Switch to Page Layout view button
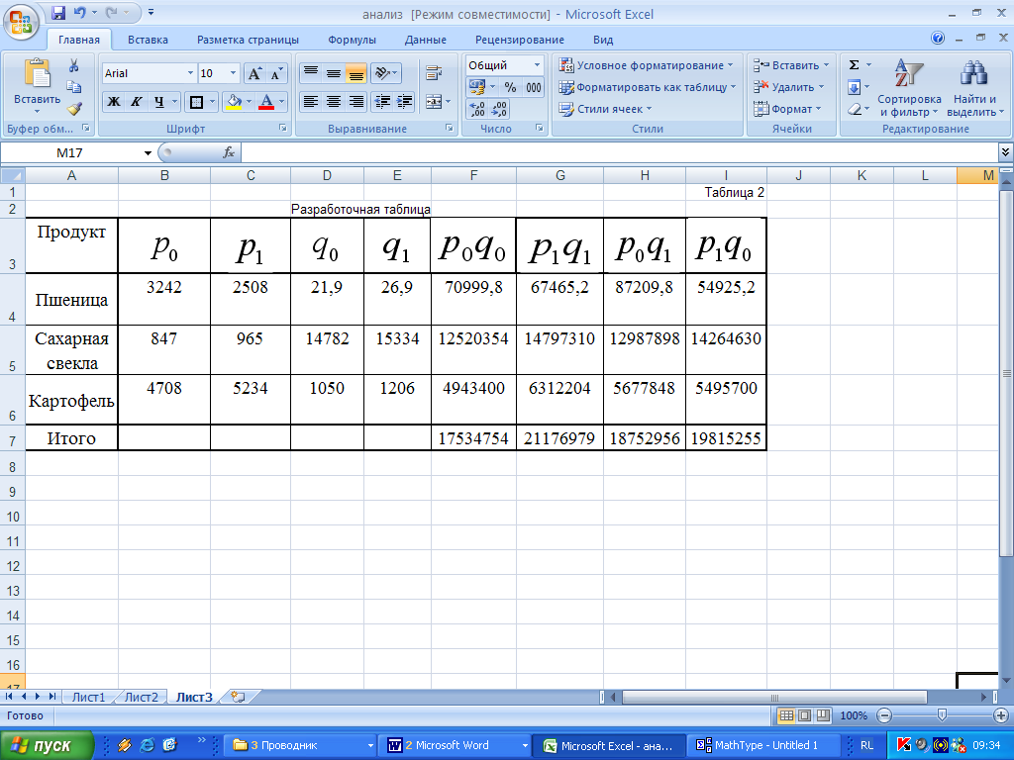Screen dimensions: 1014x760 [x=804, y=715]
